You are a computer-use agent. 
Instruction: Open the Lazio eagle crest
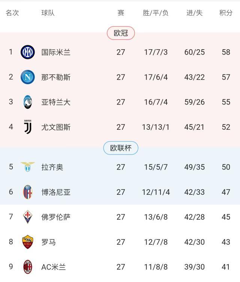27,167
